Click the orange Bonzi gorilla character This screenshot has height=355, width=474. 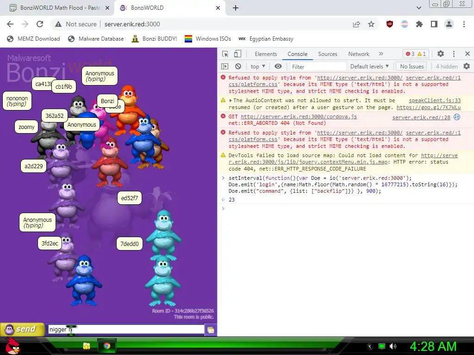coord(128,110)
